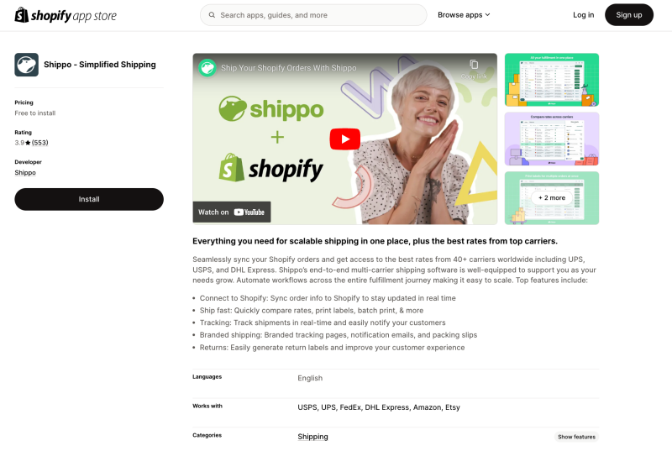Viewport: 672px width, 451px height.
Task: Open the green fulfillment screenshot thumbnail
Action: pyautogui.click(x=552, y=80)
